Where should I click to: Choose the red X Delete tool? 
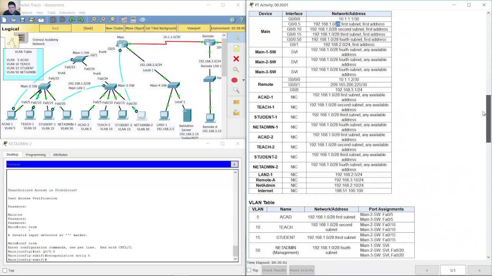pyautogui.click(x=236, y=59)
